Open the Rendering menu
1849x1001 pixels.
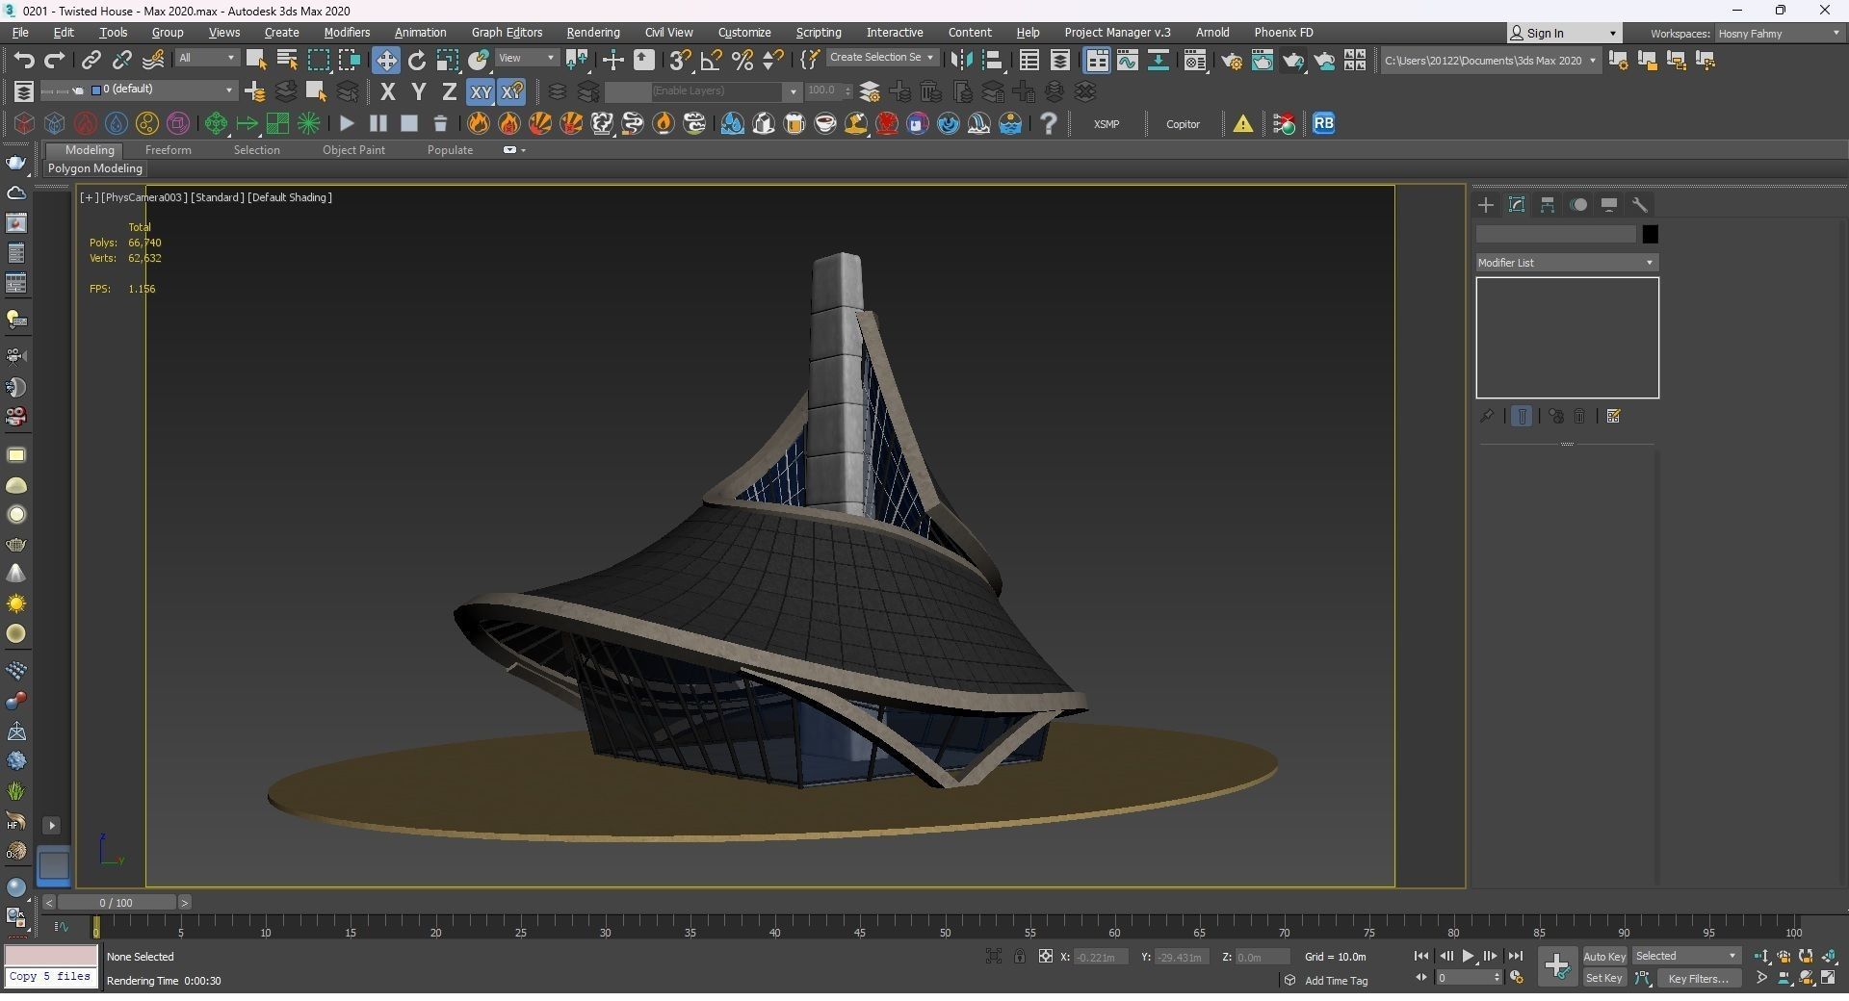tap(593, 33)
